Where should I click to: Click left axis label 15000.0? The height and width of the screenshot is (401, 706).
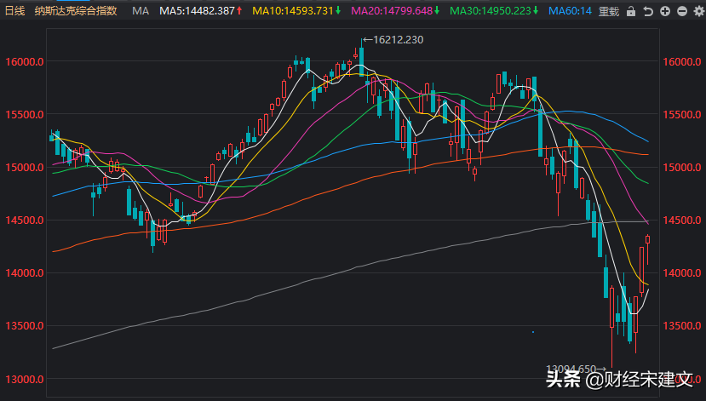[25, 168]
